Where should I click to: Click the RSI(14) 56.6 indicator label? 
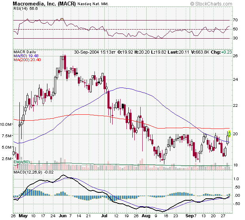tap(26, 9)
